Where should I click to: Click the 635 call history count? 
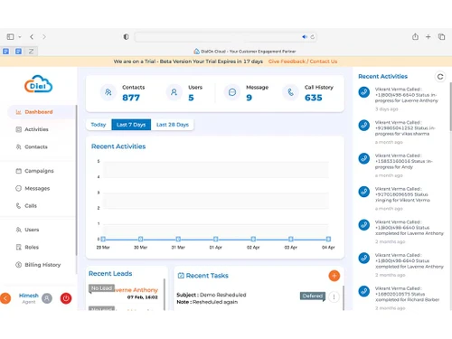click(x=314, y=98)
